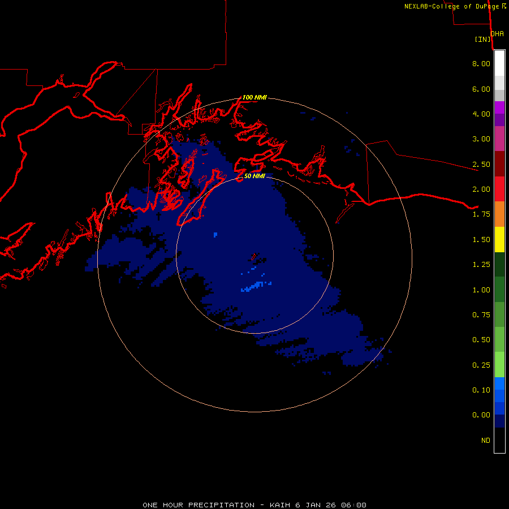Click the '[IN]' units label
The width and height of the screenshot is (509, 509).
point(483,39)
